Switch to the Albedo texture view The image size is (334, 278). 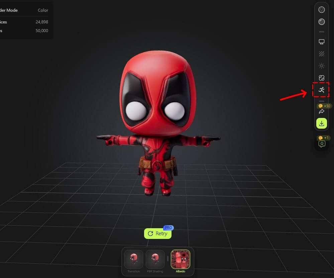point(181,262)
